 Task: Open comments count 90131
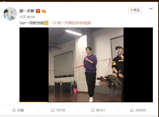coord(101,110)
